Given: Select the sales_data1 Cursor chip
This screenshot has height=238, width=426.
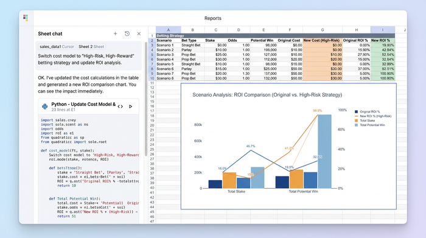Looking at the screenshot, I should (x=57, y=46).
